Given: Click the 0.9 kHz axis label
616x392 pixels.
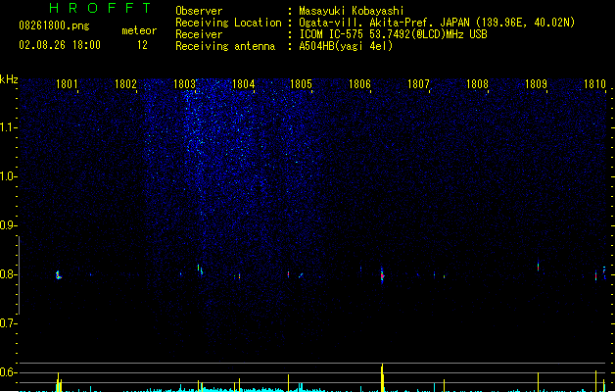Looking at the screenshot, I should pos(8,225).
